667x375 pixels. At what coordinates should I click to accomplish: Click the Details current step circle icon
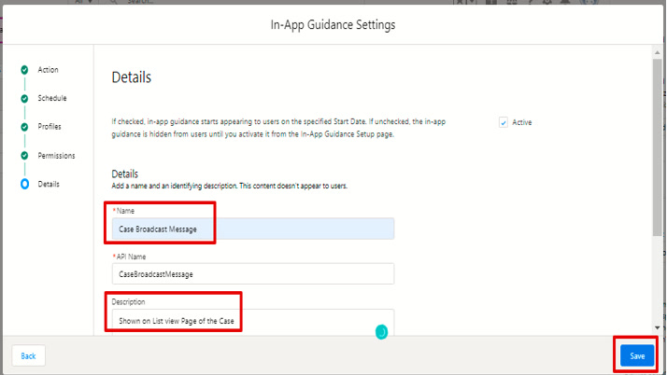tap(24, 185)
